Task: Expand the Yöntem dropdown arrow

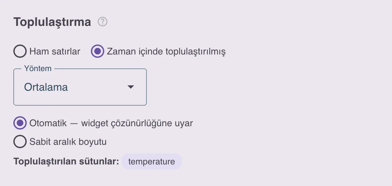Action: pyautogui.click(x=131, y=87)
